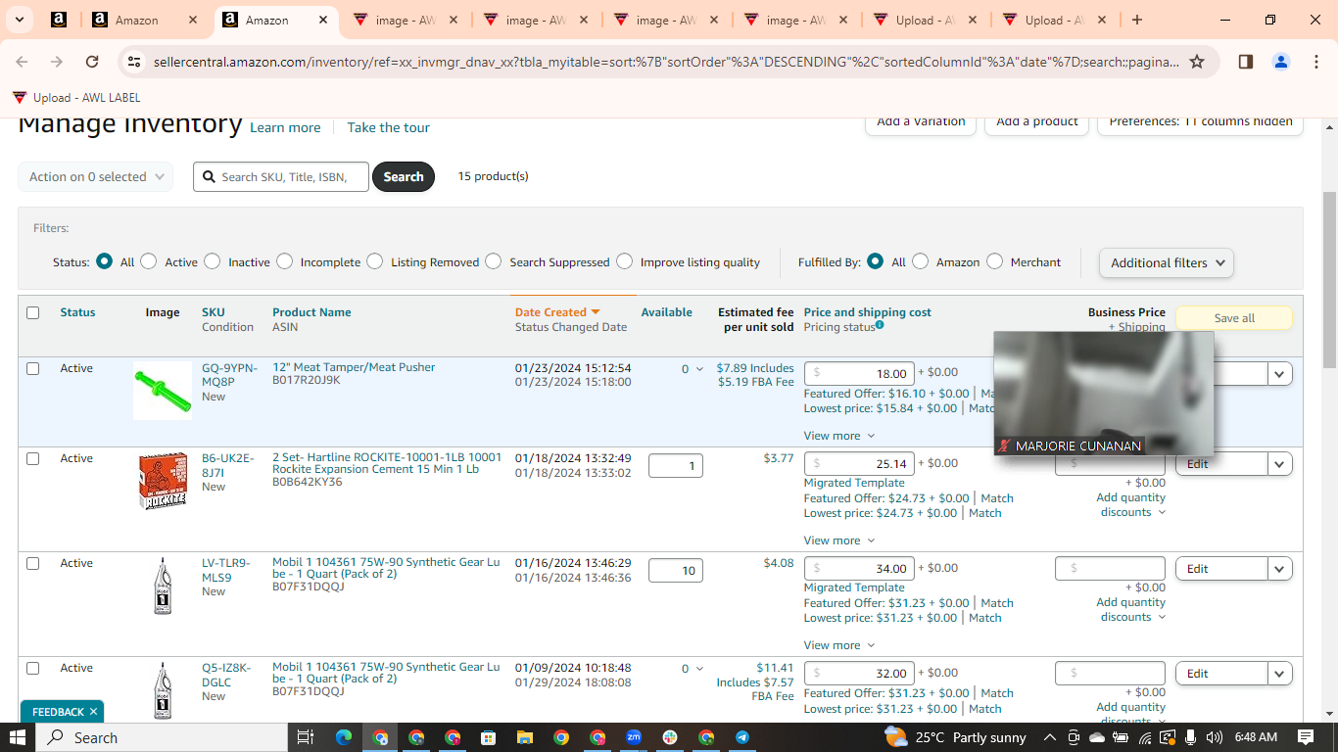The height and width of the screenshot is (752, 1338).
Task: Open the Rockite cement product image
Action: [x=163, y=481]
